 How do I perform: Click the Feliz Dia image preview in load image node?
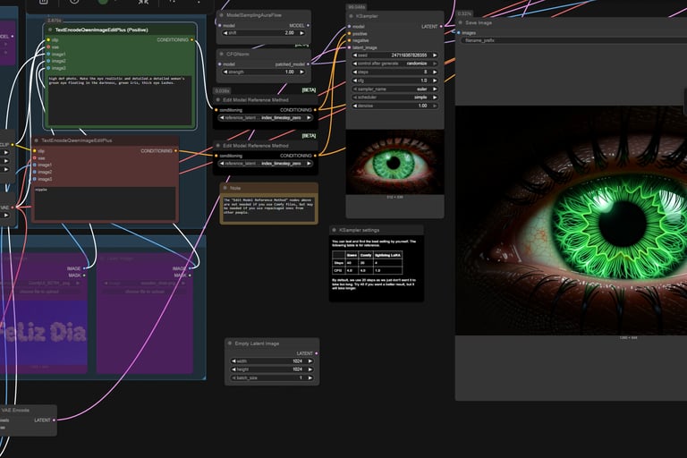click(x=43, y=333)
